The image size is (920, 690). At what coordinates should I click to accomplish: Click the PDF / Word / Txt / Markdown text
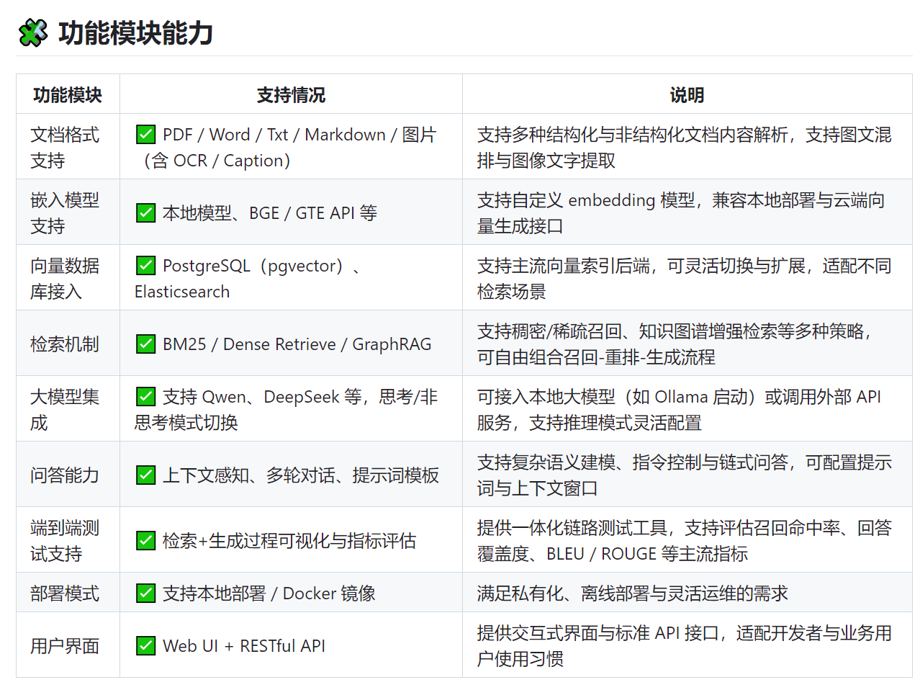click(274, 135)
